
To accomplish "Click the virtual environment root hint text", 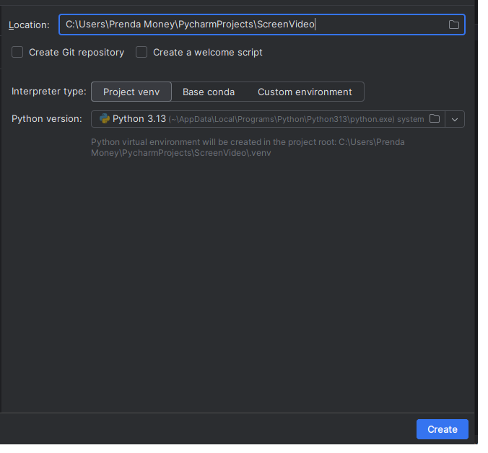I will coord(248,147).
